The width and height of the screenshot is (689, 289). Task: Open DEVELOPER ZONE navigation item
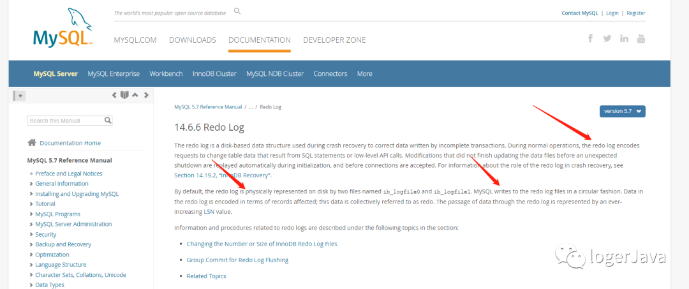coord(334,40)
